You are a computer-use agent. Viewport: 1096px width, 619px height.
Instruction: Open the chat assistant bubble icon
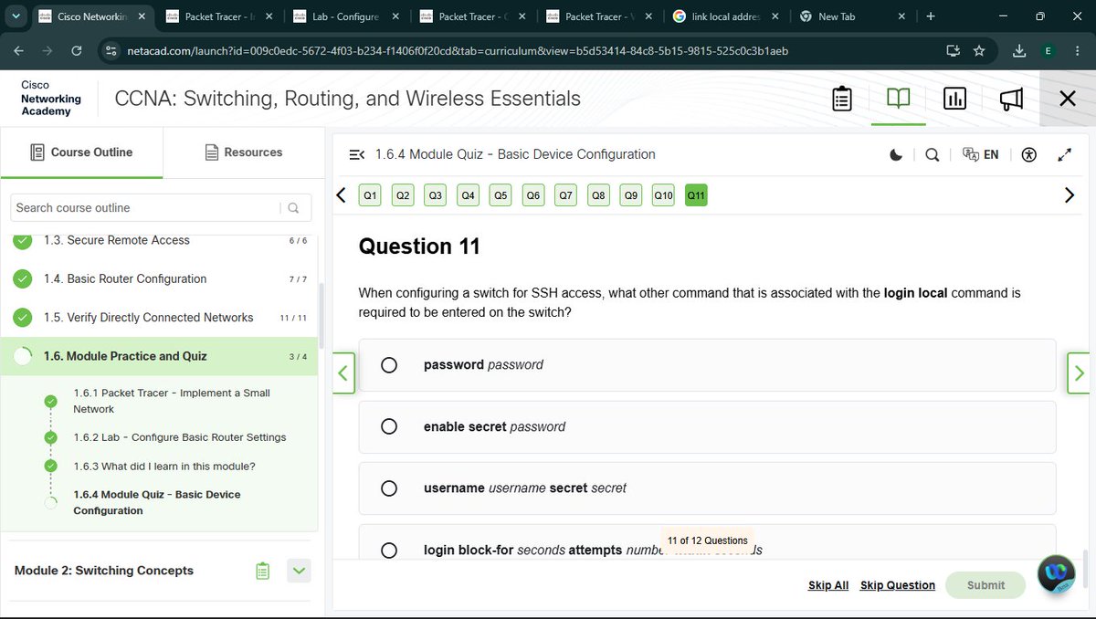click(1057, 574)
